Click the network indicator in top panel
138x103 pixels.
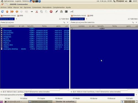point(114,1)
